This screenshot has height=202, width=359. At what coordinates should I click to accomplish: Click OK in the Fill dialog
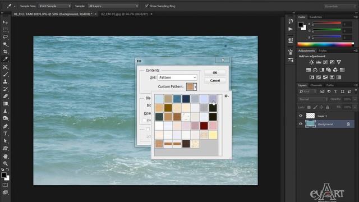[x=215, y=72]
